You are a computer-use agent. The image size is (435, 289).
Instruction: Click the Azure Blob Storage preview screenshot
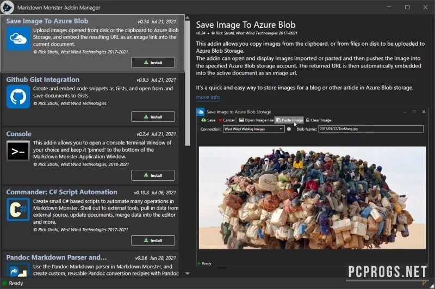point(312,187)
